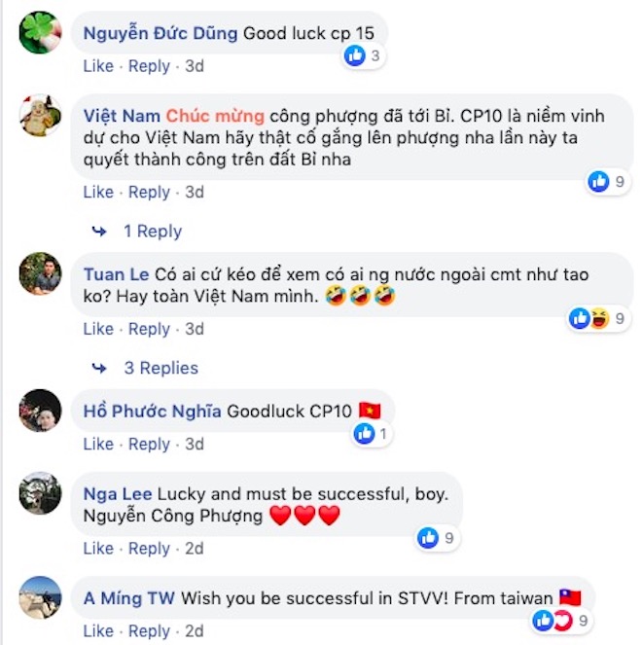Open A Míng TW's profile name link

point(129,598)
